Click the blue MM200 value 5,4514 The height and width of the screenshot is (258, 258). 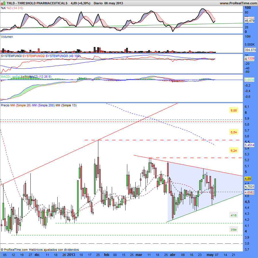pyautogui.click(x=249, y=145)
